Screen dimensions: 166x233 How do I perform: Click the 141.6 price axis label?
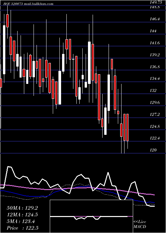pos(155,43)
